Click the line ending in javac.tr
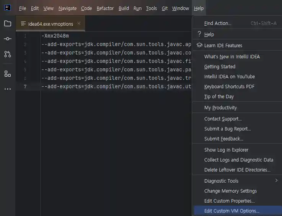The width and height of the screenshot is (282, 216). click(x=116, y=78)
